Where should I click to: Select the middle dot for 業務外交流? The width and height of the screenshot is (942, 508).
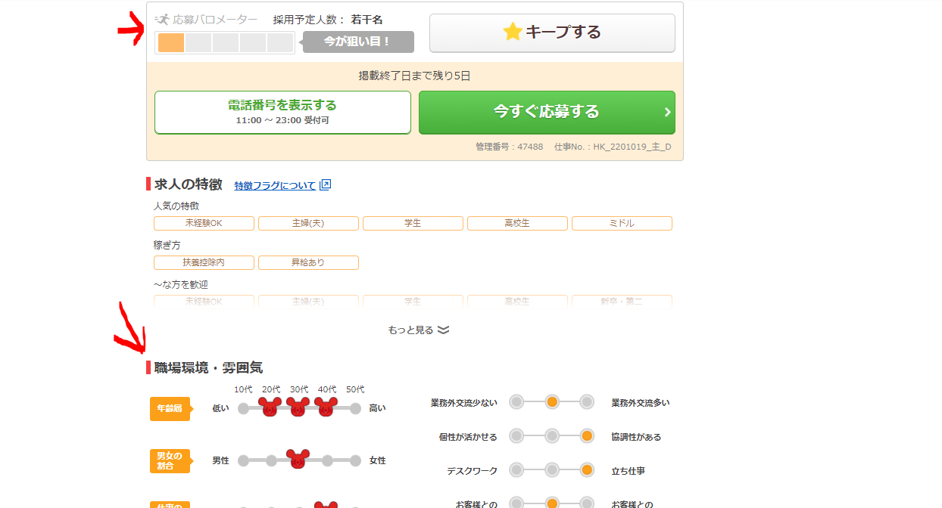(552, 402)
